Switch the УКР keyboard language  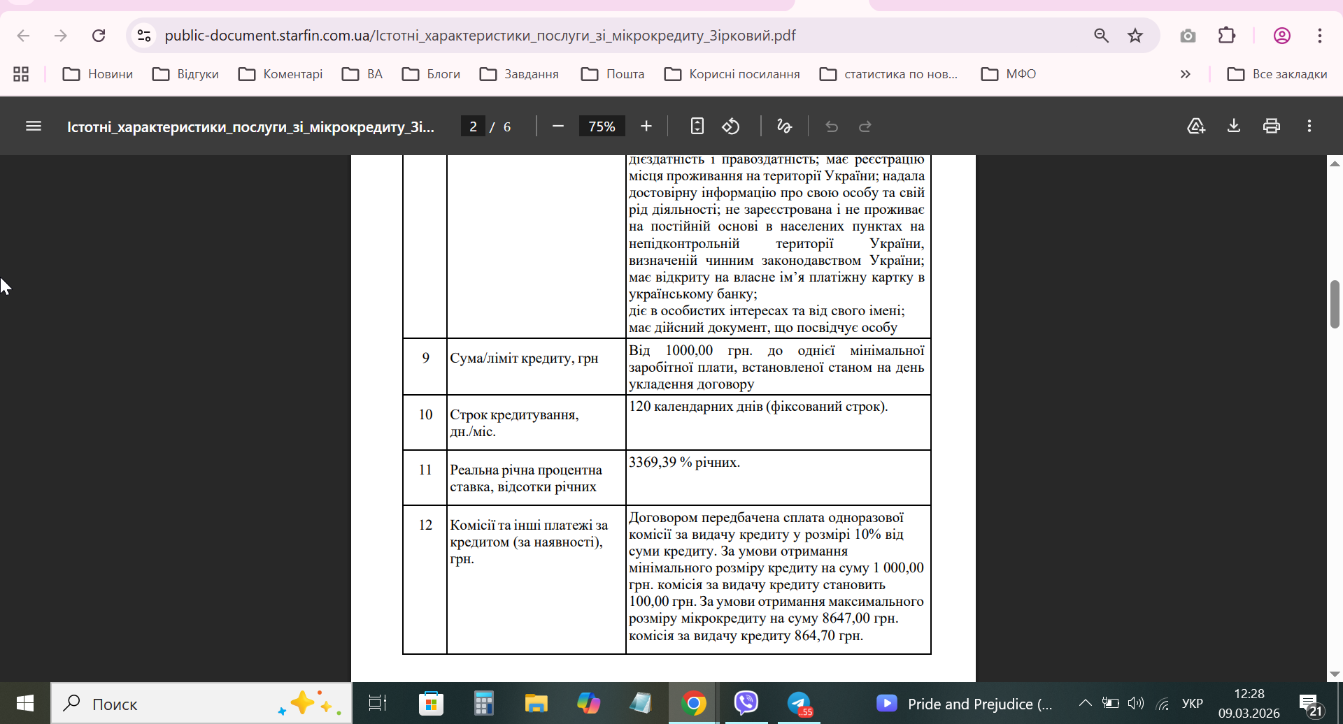[x=1192, y=703]
